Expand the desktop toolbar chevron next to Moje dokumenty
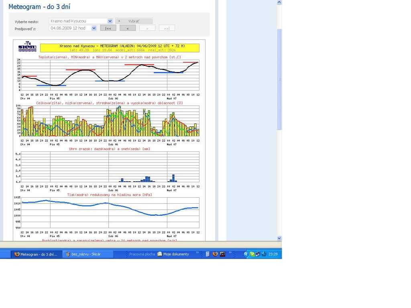This screenshot has width=411, height=308. pos(197,253)
